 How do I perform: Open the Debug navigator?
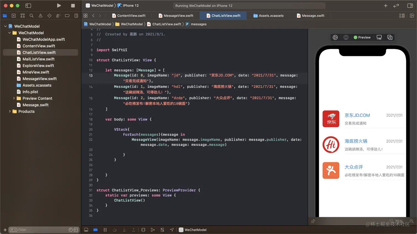58,16
